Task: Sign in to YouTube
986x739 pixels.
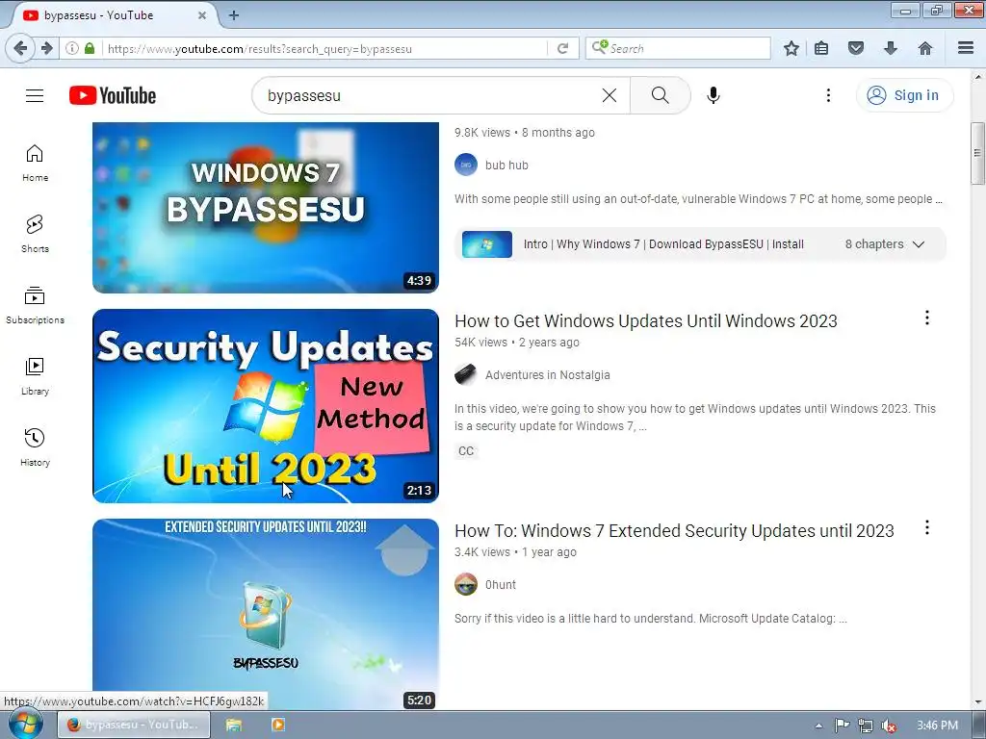Action: 904,95
